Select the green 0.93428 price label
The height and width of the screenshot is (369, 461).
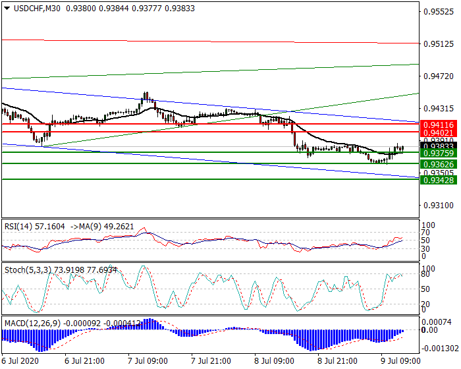[x=439, y=180]
